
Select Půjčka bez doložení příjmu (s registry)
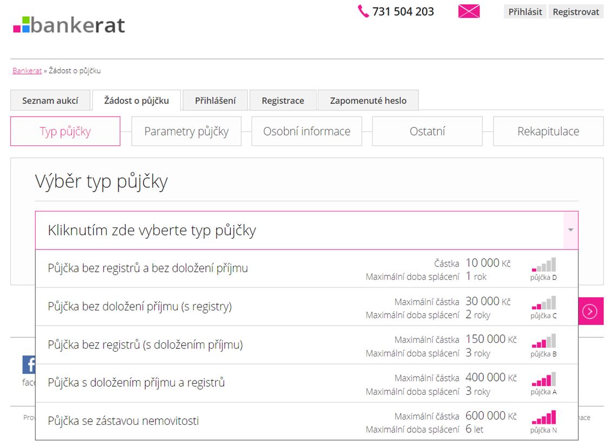click(x=140, y=307)
